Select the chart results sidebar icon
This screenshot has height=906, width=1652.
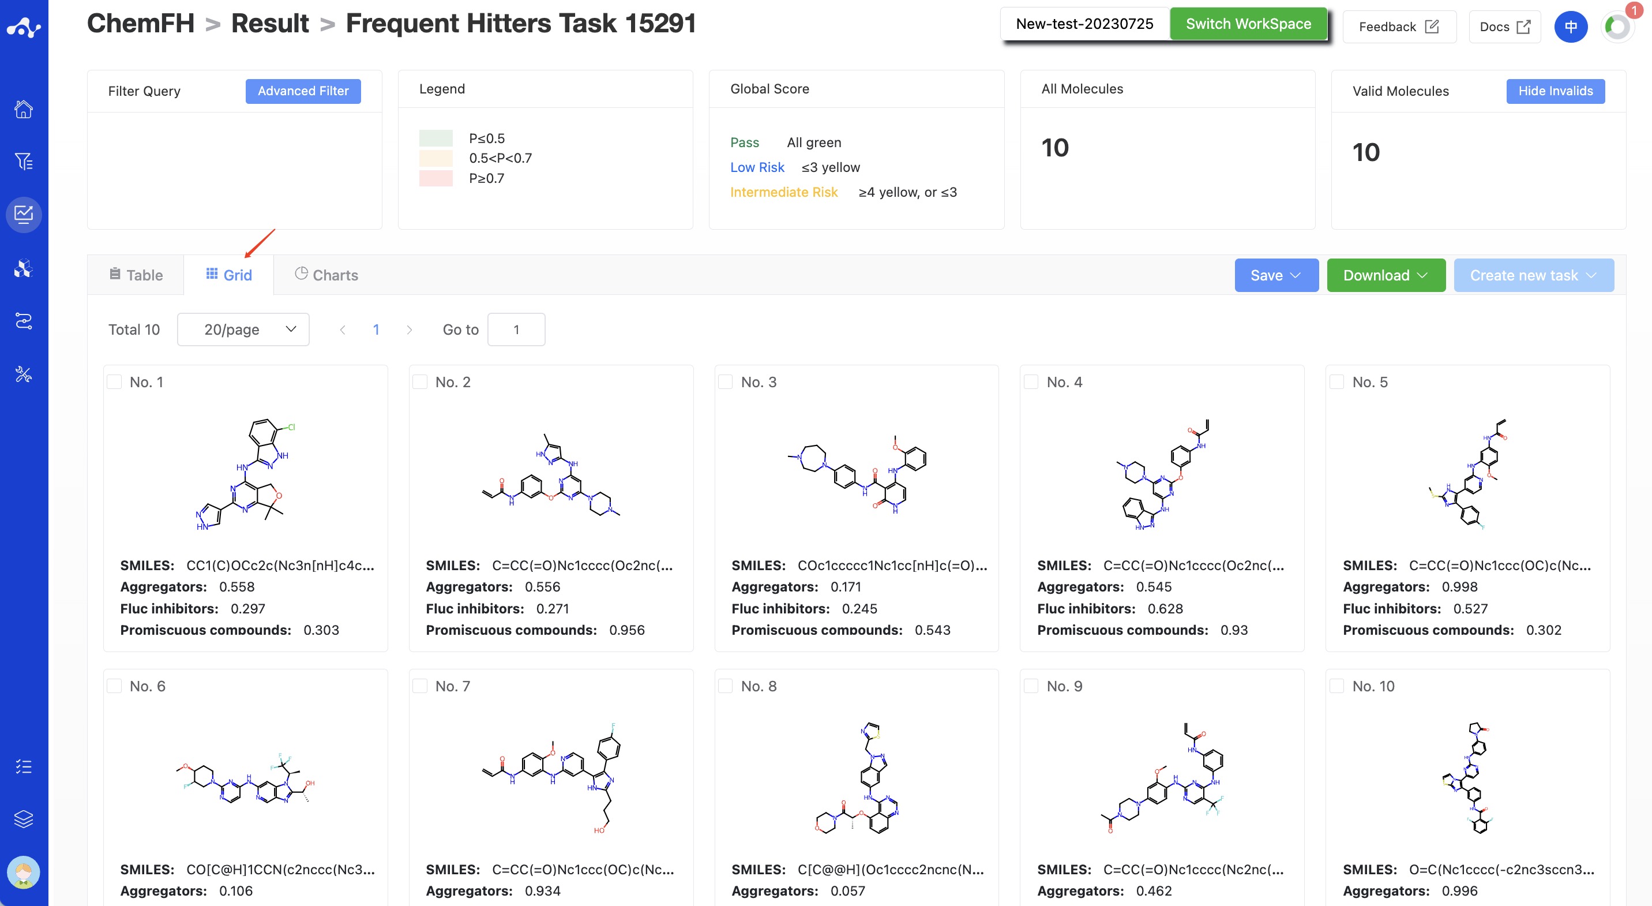(24, 214)
